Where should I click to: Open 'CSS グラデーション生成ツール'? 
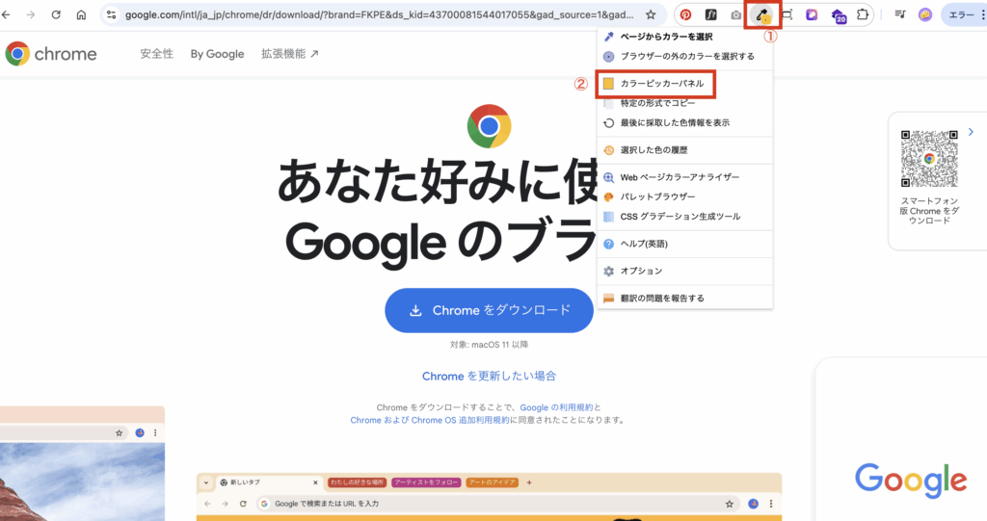click(680, 217)
